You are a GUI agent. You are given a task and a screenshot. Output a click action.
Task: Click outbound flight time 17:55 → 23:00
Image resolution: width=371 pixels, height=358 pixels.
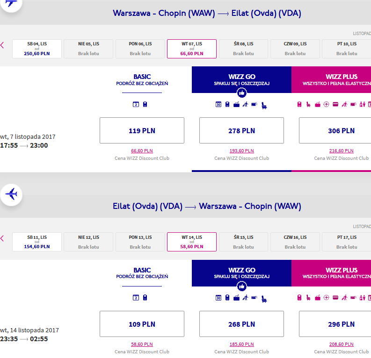(x=24, y=145)
